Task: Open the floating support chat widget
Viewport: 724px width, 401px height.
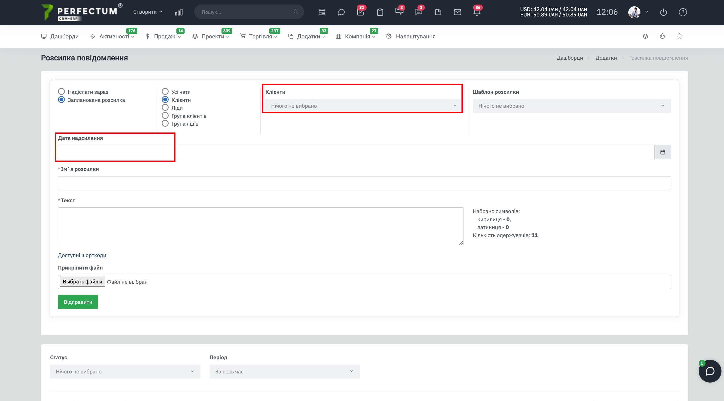Action: pos(710,371)
